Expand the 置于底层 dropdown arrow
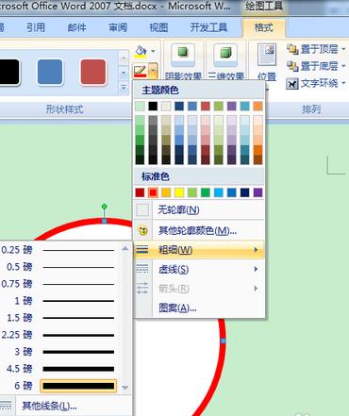349x416 pixels. point(343,66)
